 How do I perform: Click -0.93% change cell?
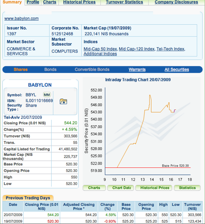coord(110,221)
